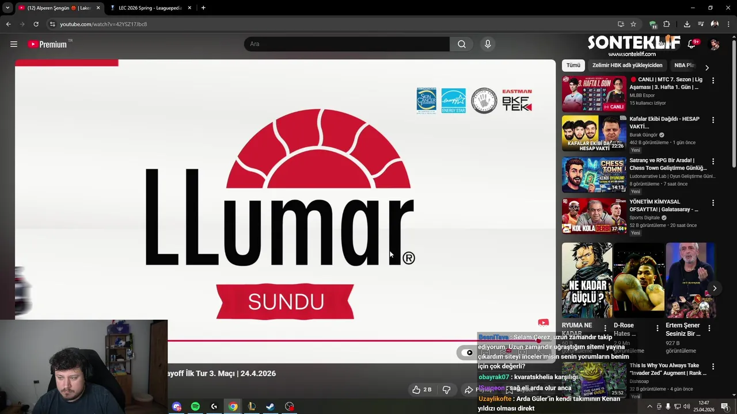Open Kol Kola Derbi thumbnail
737x414 pixels.
[594, 216]
